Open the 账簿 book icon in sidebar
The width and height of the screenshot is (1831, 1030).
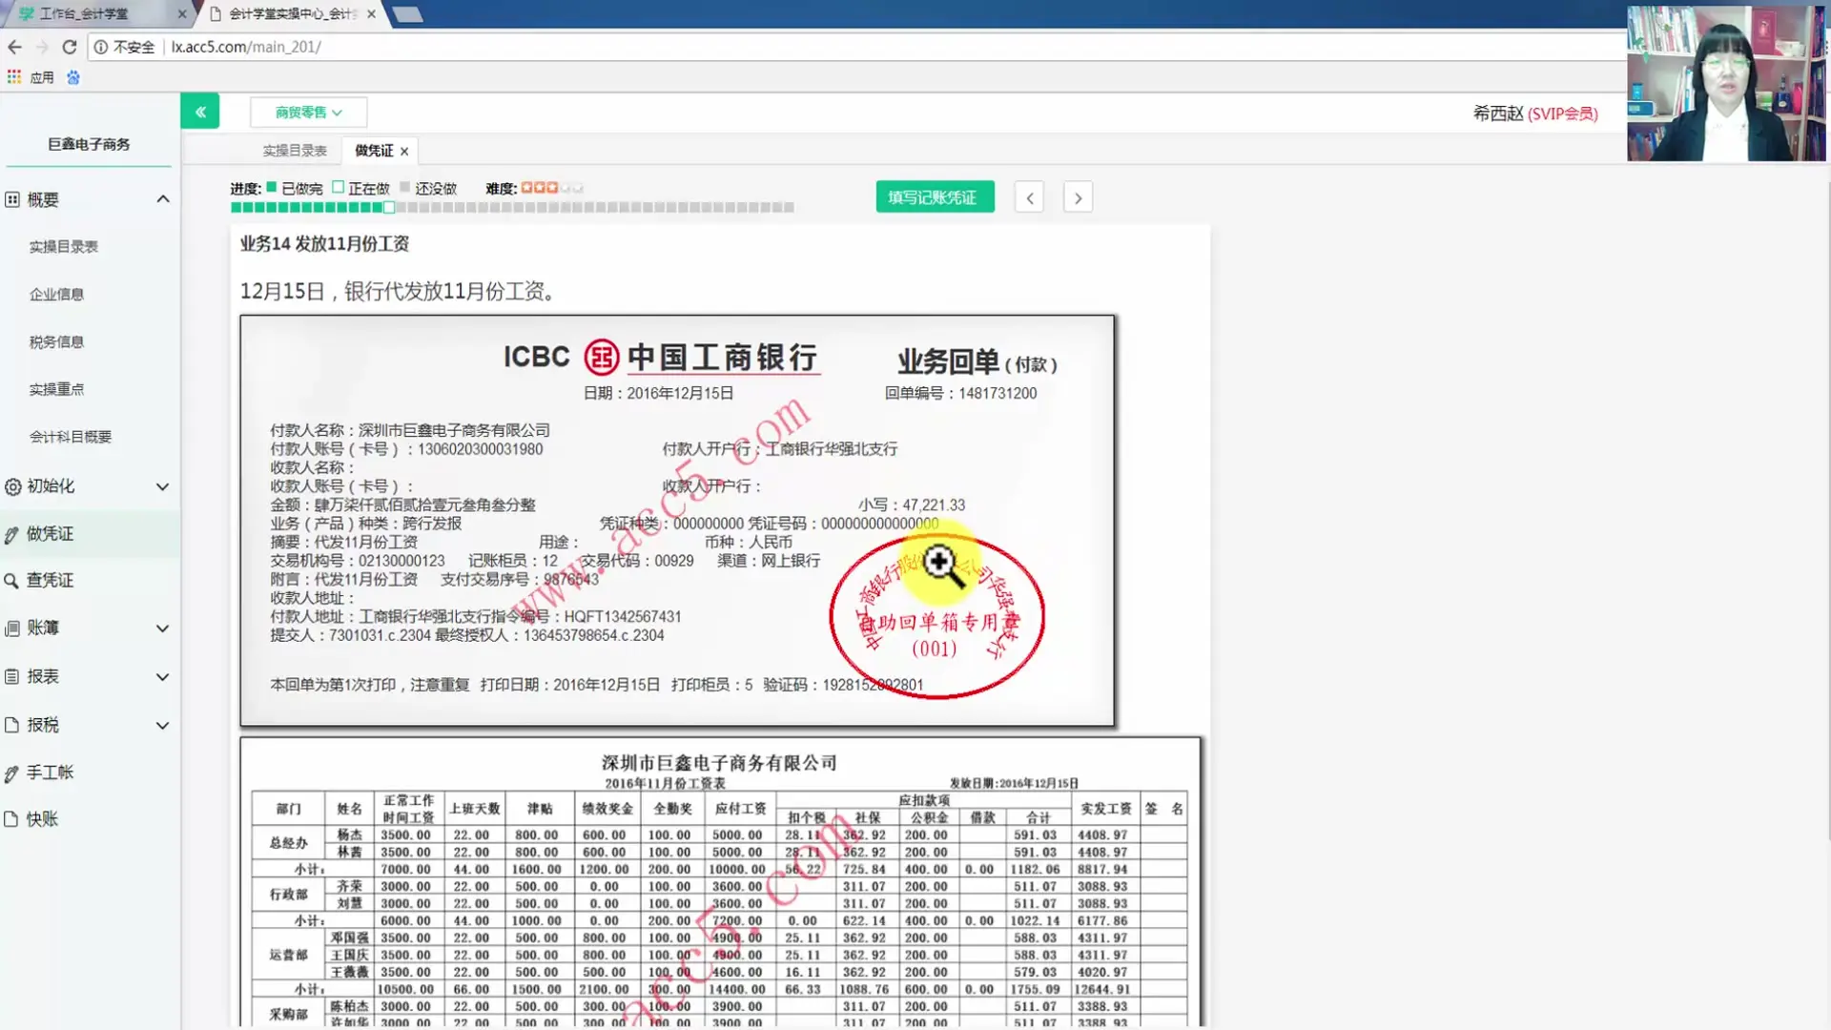[x=10, y=628]
